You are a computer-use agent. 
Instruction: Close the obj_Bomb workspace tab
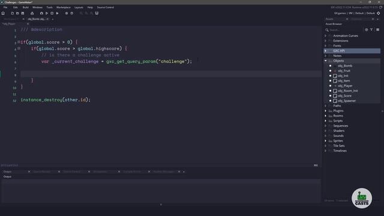(47, 19)
